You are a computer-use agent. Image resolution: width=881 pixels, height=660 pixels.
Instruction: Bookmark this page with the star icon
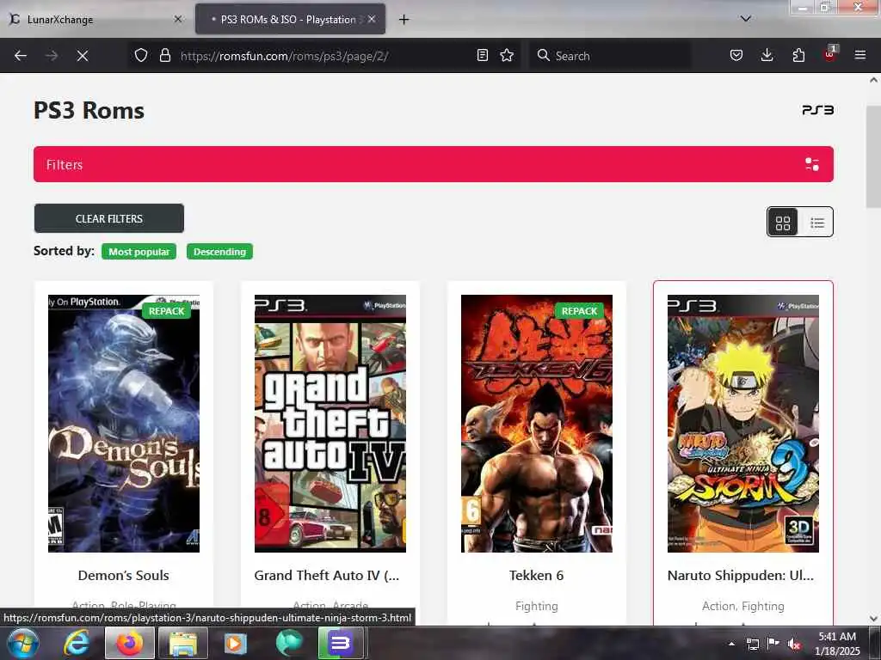507,56
